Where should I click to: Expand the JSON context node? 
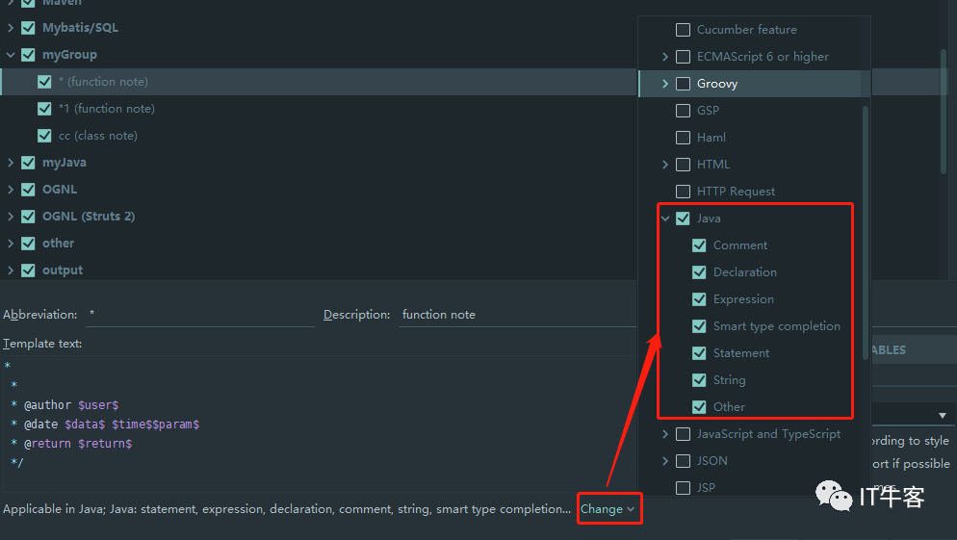click(665, 461)
